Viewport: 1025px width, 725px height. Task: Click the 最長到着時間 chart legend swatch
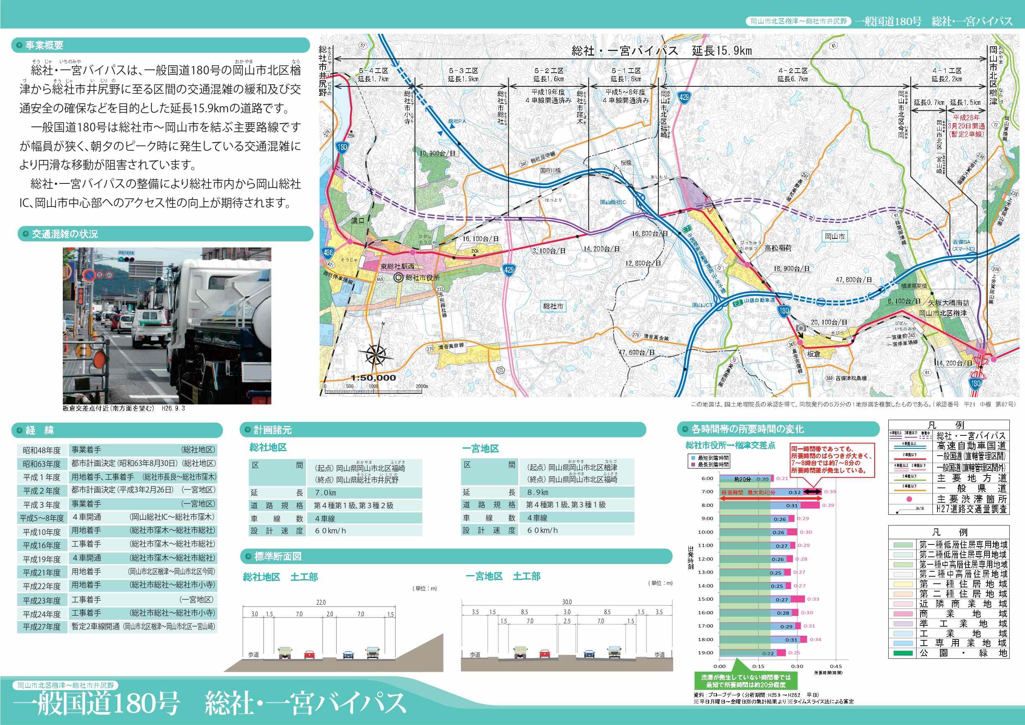click(693, 465)
